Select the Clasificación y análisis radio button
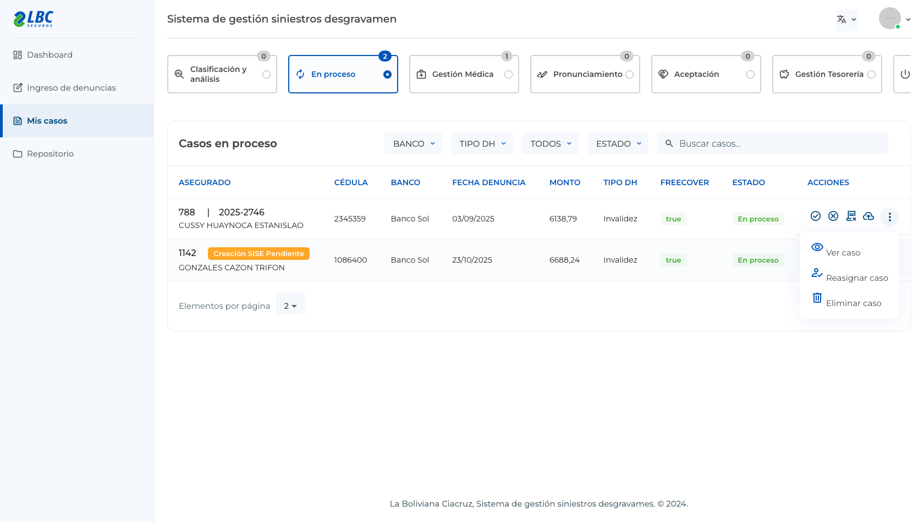The image size is (924, 522). (x=266, y=75)
